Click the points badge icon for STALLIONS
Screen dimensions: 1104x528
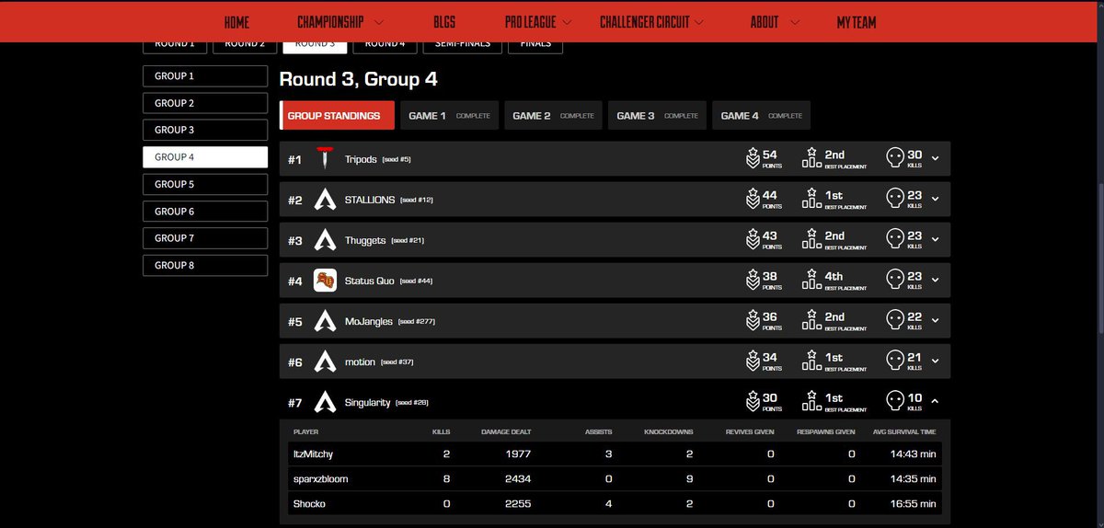point(753,200)
